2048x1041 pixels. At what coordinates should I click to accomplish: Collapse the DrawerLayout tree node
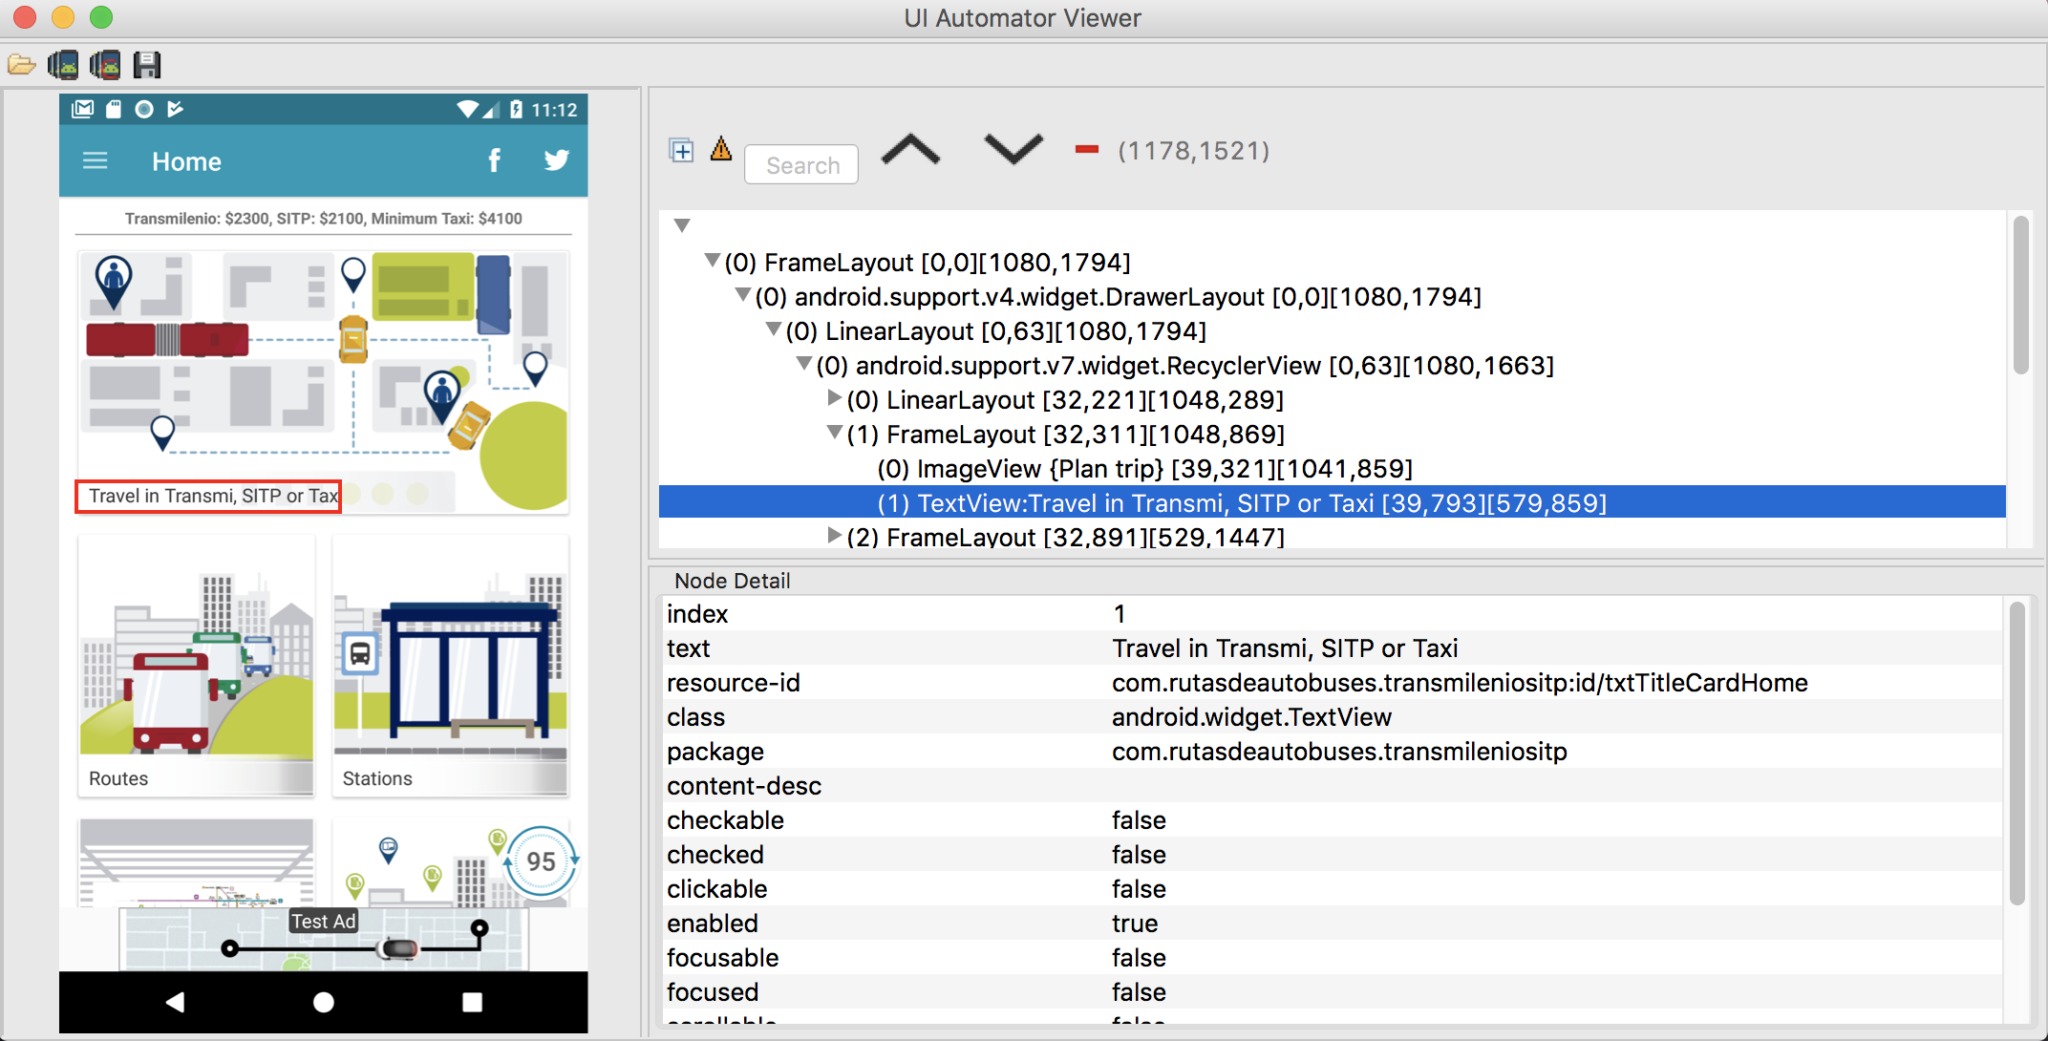click(x=743, y=295)
